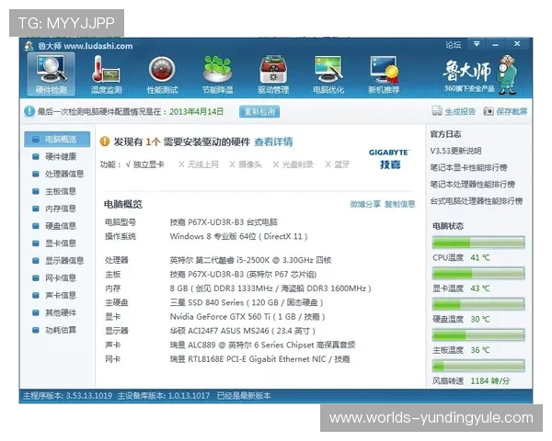Launch the 性能测试 performance test

[162, 74]
